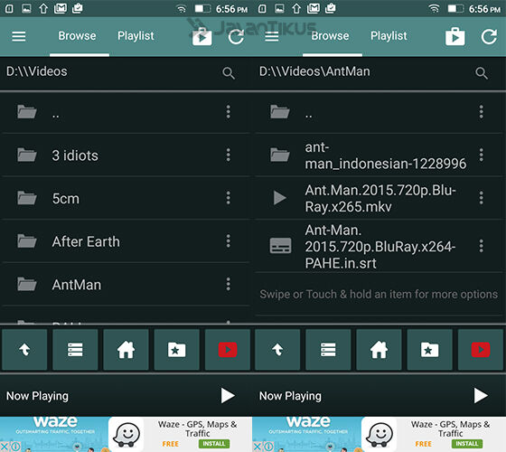Select Ant-Man PAHE.in.srt subtitle file
506x452 pixels.
379,246
